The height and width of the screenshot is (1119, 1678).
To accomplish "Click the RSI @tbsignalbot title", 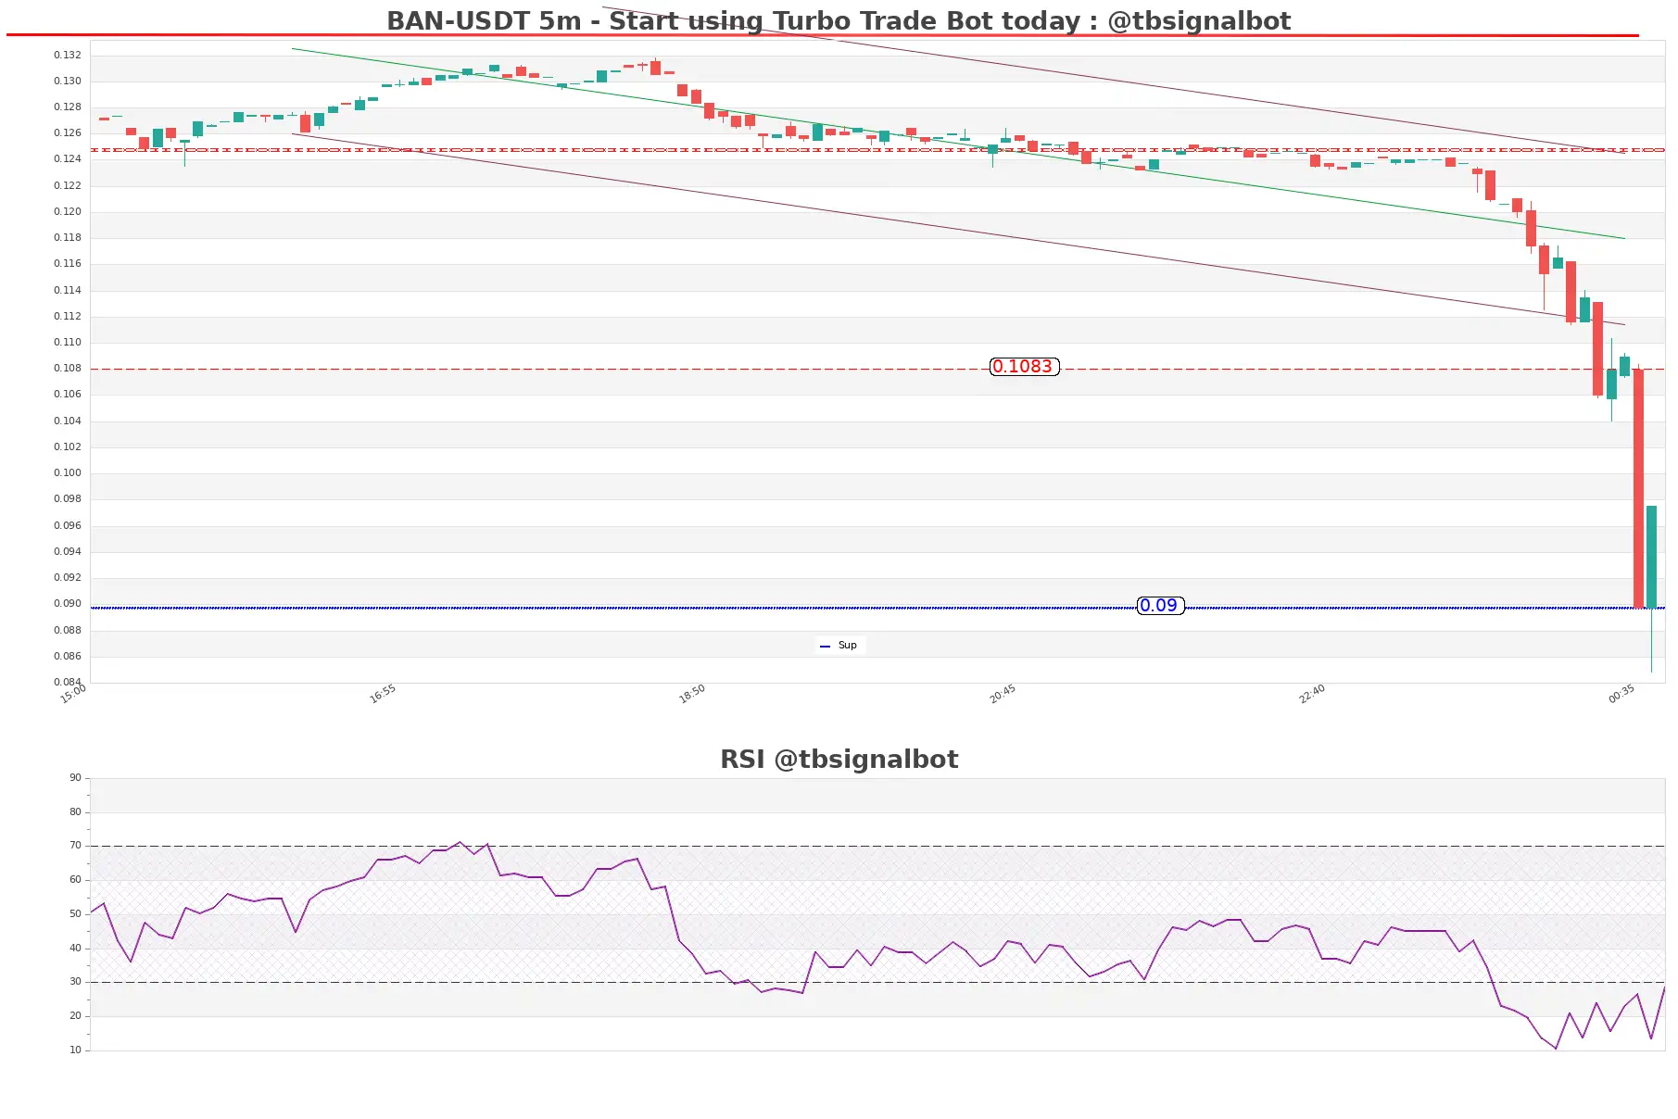I will tap(839, 760).
